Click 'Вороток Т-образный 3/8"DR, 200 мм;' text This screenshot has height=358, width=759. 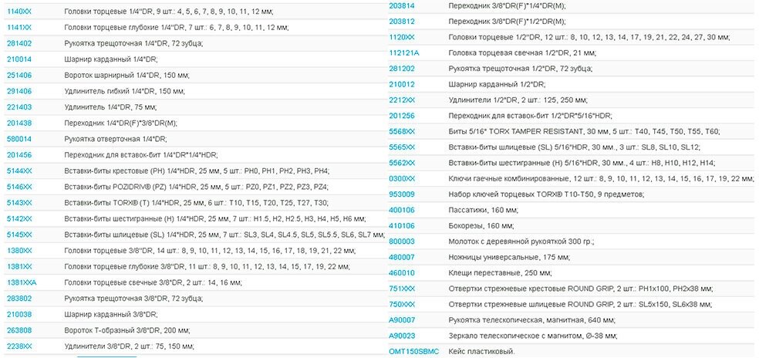[126, 330]
